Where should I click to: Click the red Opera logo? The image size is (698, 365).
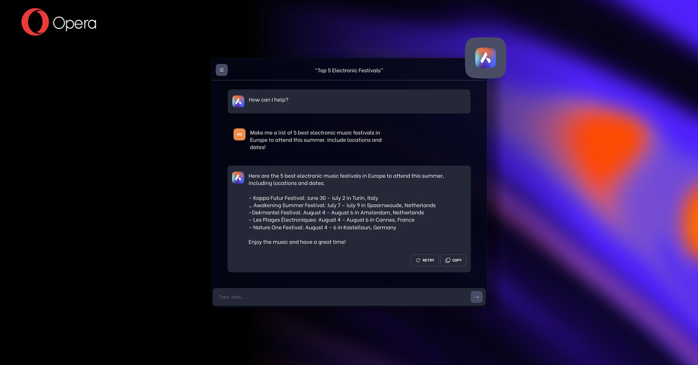pyautogui.click(x=35, y=22)
